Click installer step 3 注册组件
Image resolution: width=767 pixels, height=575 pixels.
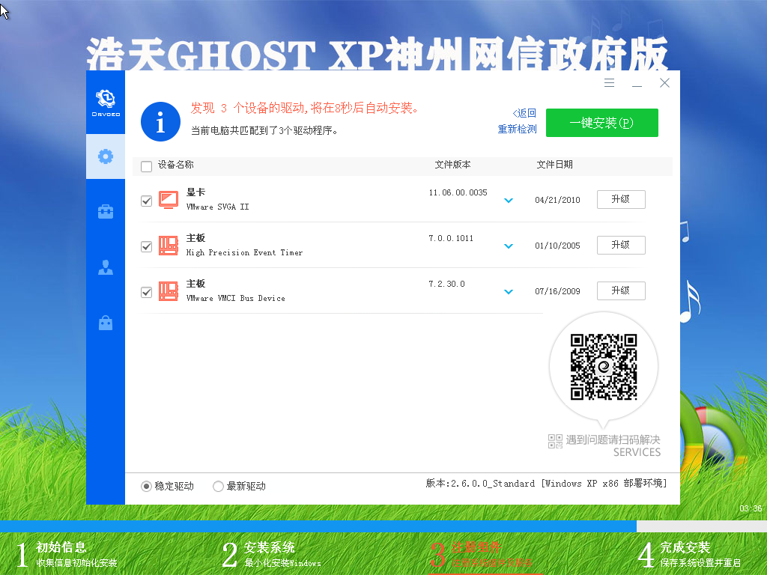pos(481,554)
